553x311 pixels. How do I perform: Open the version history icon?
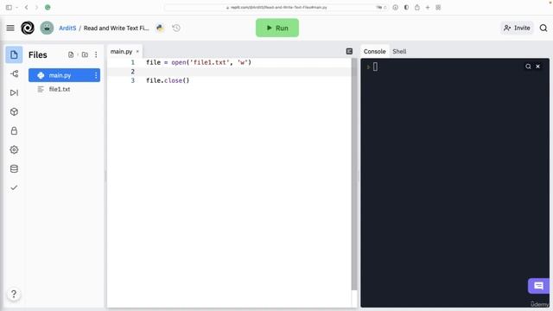click(x=176, y=28)
